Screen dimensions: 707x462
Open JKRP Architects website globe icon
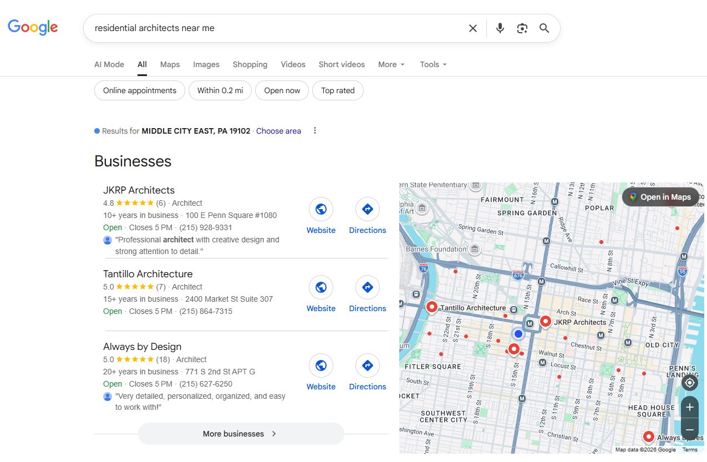point(321,209)
